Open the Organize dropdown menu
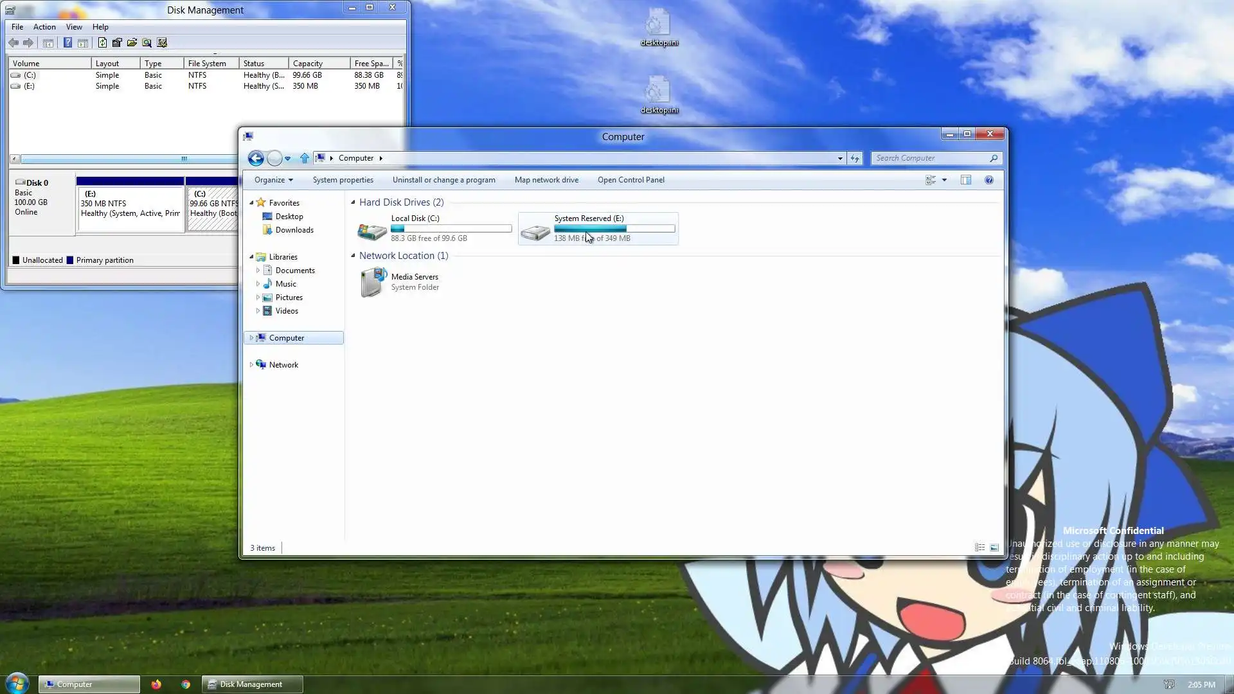1234x694 pixels. pyautogui.click(x=273, y=180)
